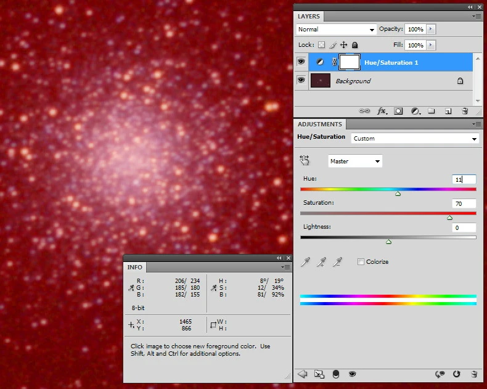487x389 pixels.
Task: Select the Subtract from Sample eyedropper
Action: 337,263
